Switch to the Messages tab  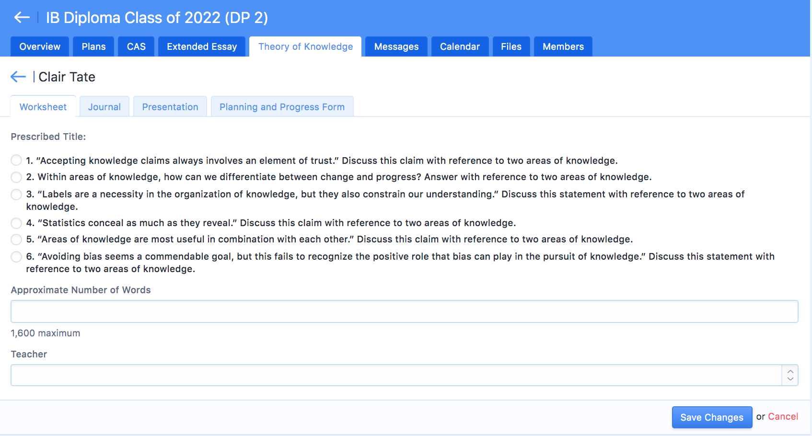[x=396, y=46]
